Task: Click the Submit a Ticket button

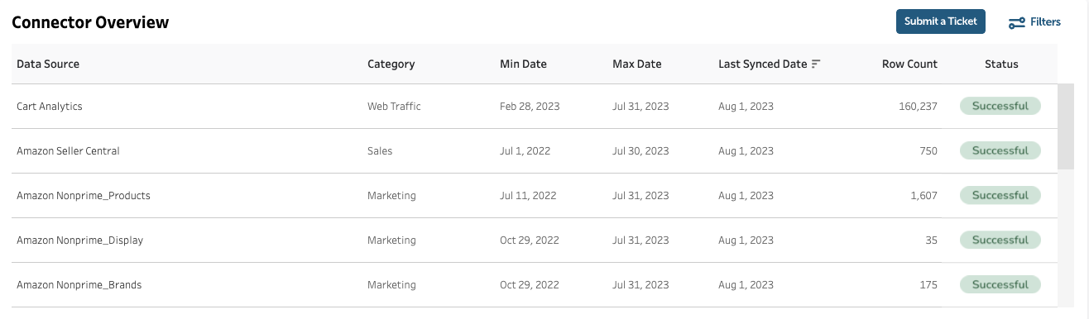Action: (x=941, y=21)
